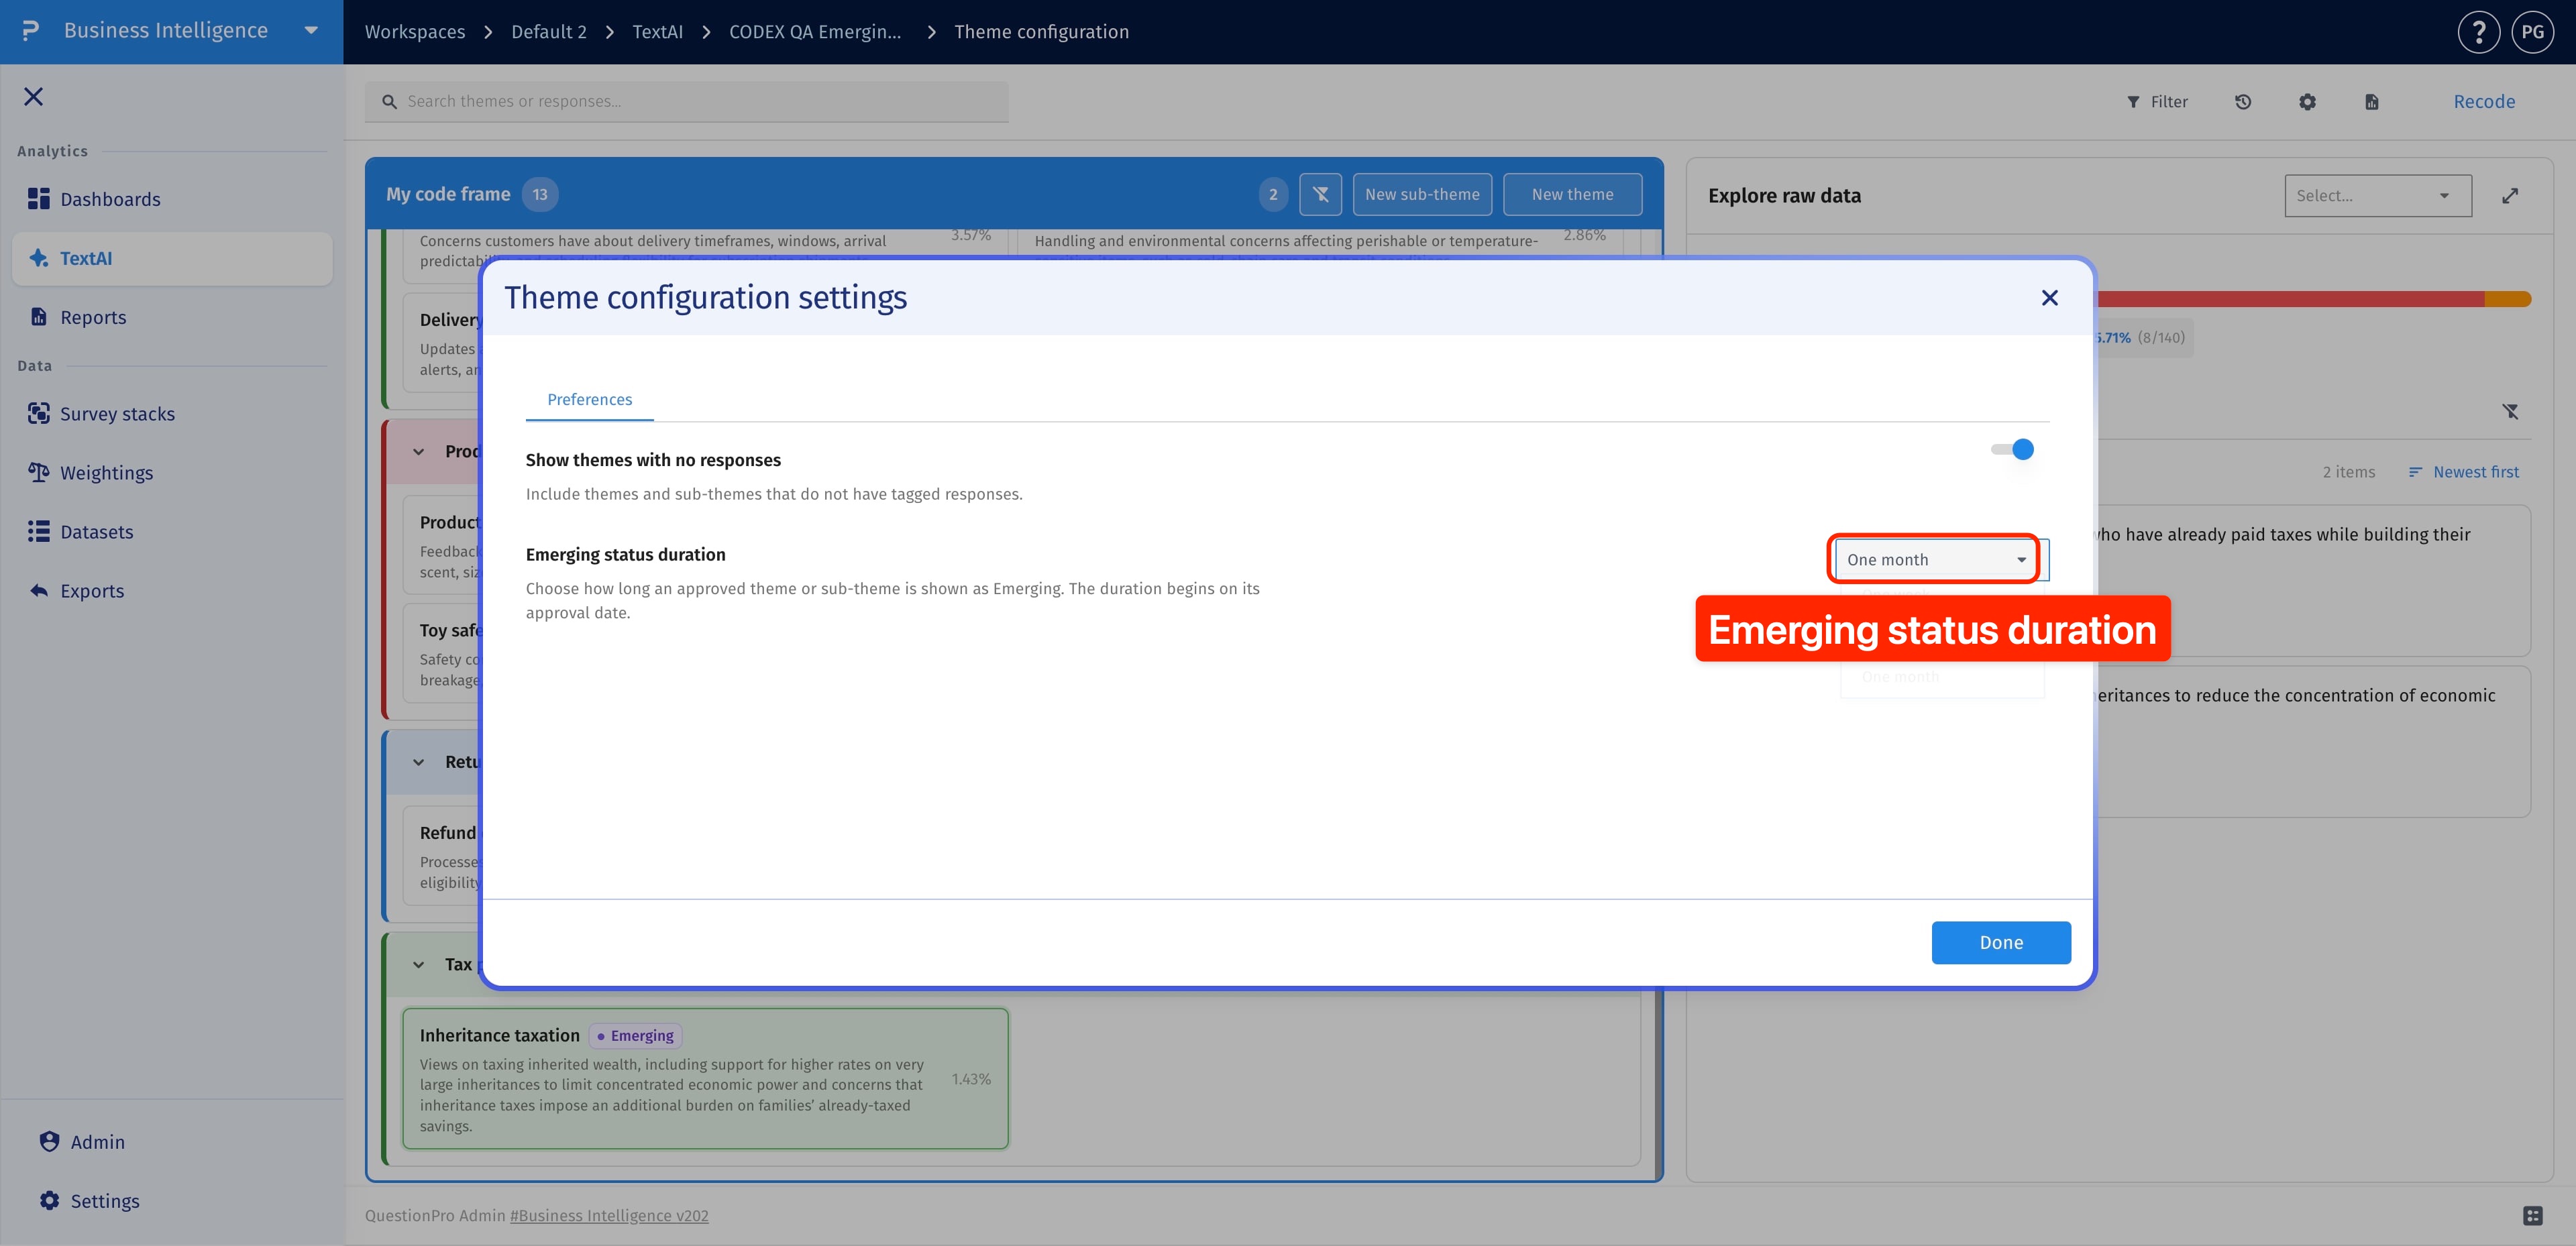Click the QuestionPro logo icon

click(31, 31)
